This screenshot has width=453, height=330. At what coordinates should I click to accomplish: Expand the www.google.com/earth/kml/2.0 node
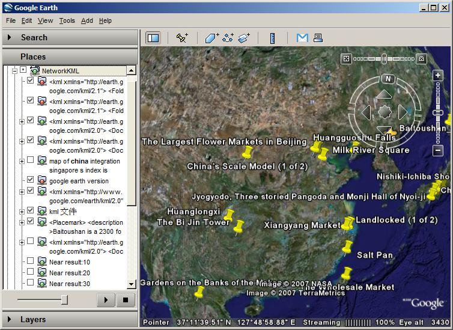pyautogui.click(x=22, y=192)
